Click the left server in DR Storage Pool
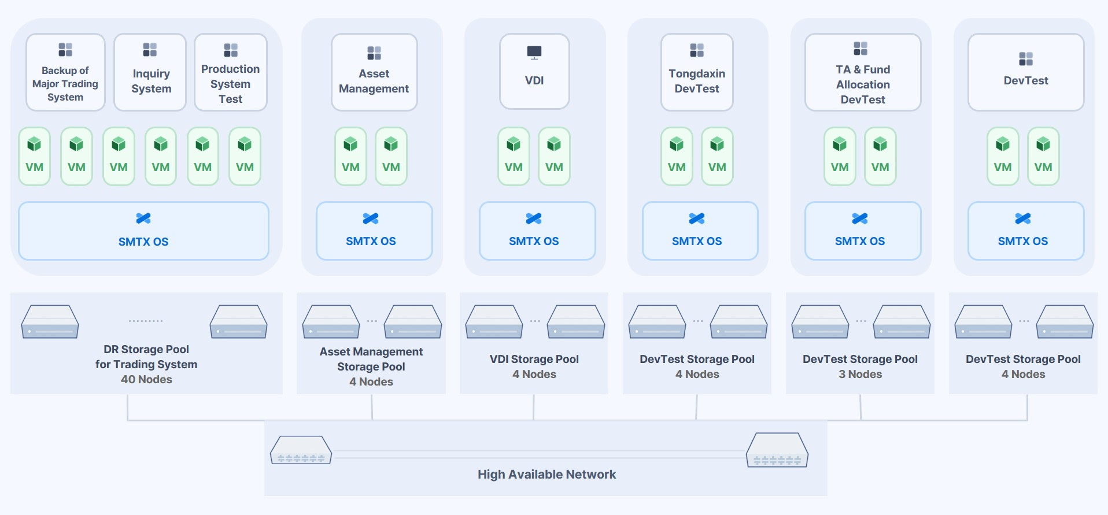Screen dimensions: 1108x515 pos(50,321)
